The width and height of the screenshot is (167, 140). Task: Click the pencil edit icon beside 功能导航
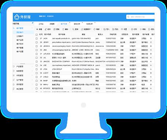pyautogui.click(x=33, y=23)
